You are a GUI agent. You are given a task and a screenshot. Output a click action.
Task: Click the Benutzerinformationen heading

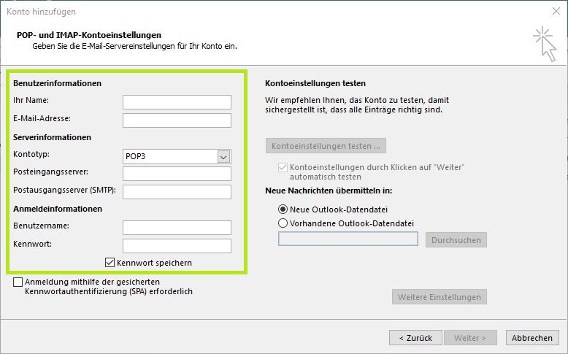tap(57, 83)
